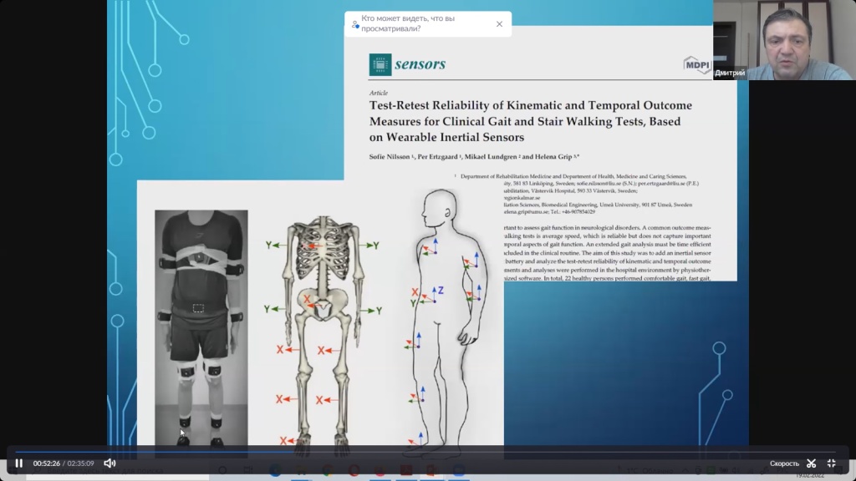
Task: Click the Sensors journal logo
Action: 407,64
